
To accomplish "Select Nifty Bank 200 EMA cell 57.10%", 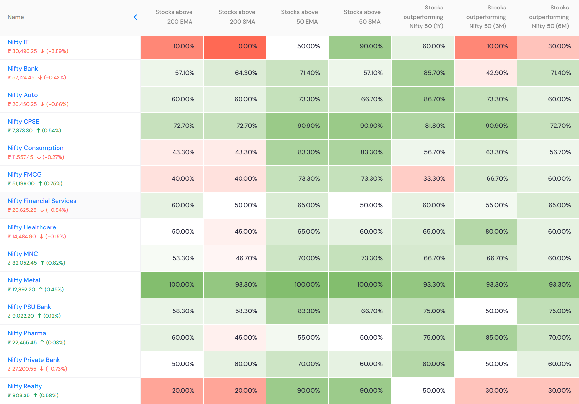I will (x=172, y=73).
